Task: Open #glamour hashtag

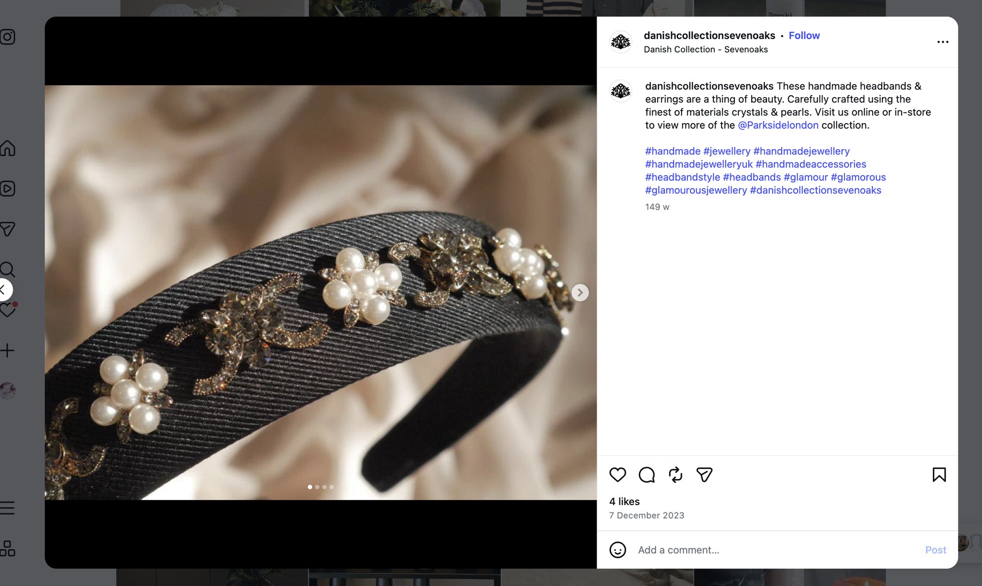Action: (806, 177)
